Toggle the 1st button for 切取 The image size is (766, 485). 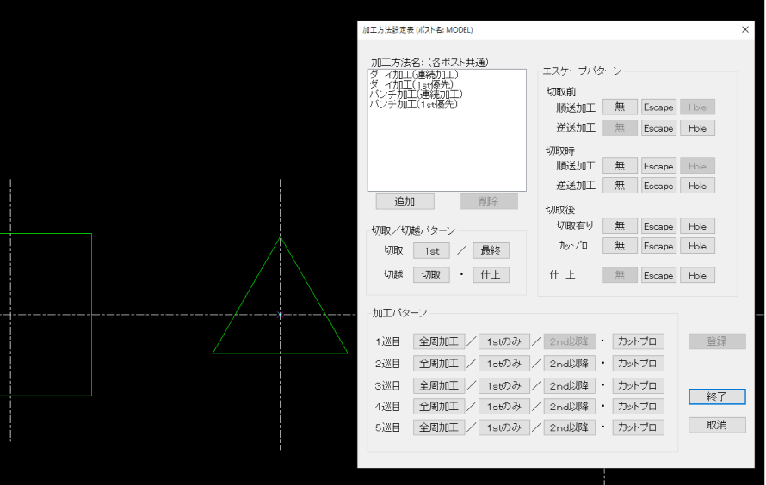(x=431, y=250)
